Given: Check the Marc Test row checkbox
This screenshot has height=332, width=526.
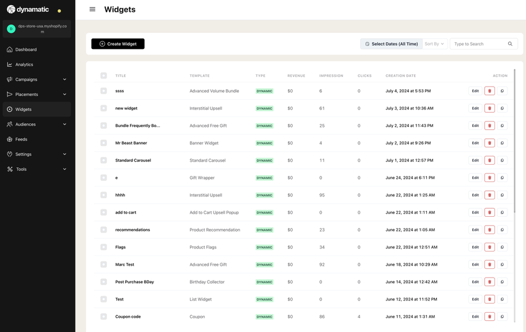Looking at the screenshot, I should (x=104, y=264).
